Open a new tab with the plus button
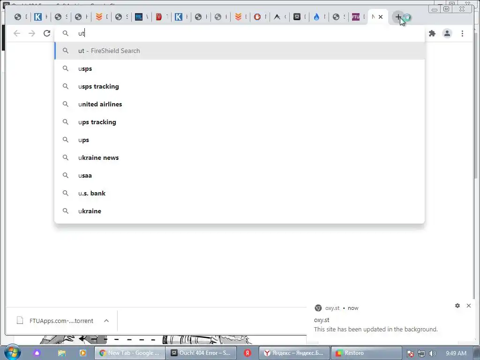Image resolution: width=480 pixels, height=360 pixels. [x=398, y=17]
